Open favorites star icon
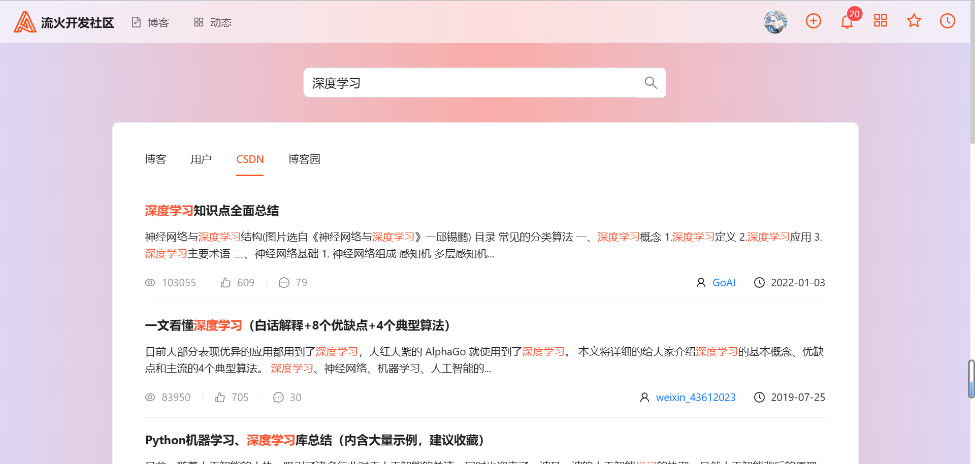This screenshot has height=464, width=975. point(914,21)
